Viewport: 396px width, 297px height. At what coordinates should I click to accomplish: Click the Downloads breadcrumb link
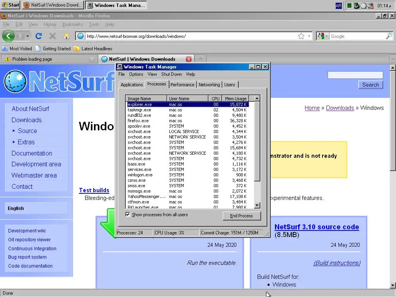click(340, 108)
